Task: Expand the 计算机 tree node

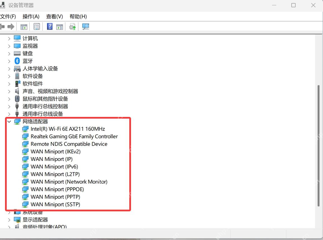Action: (x=9, y=39)
